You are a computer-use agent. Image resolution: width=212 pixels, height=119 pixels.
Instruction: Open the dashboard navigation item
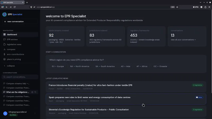[20, 35]
